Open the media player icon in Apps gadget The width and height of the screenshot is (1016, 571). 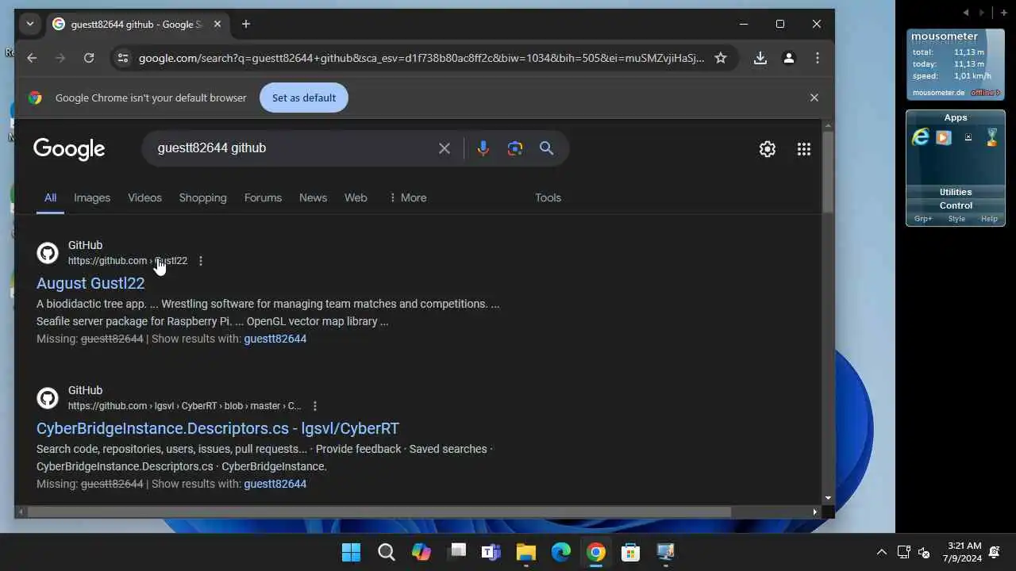click(x=944, y=137)
